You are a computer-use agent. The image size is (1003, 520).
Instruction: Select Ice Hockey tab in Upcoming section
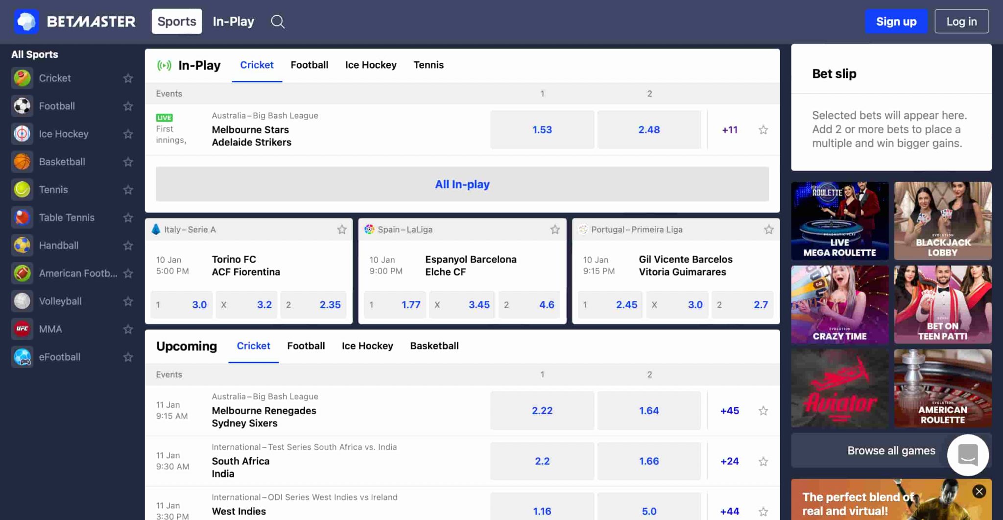coord(367,346)
